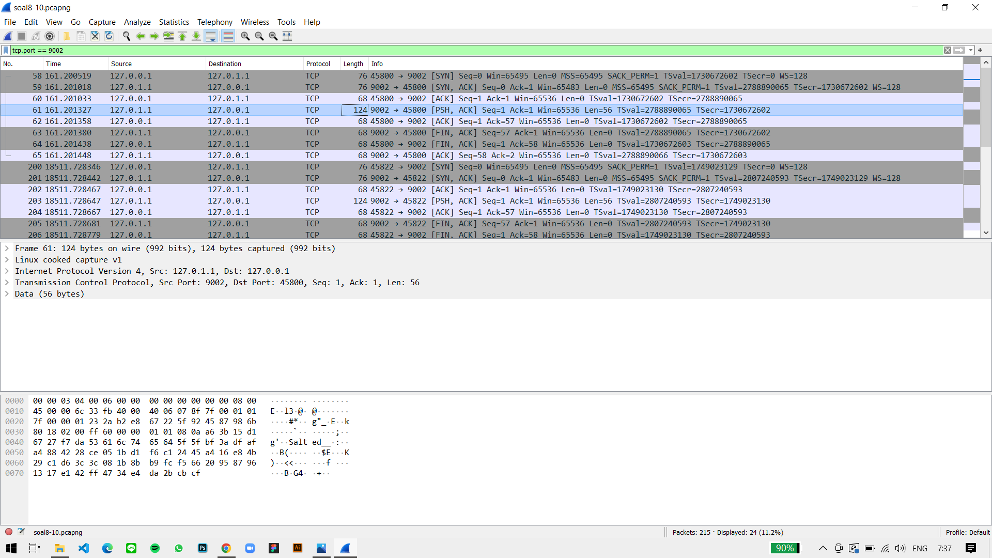Toggle packet list colorization rules
This screenshot has height=558, width=992.
pyautogui.click(x=228, y=36)
